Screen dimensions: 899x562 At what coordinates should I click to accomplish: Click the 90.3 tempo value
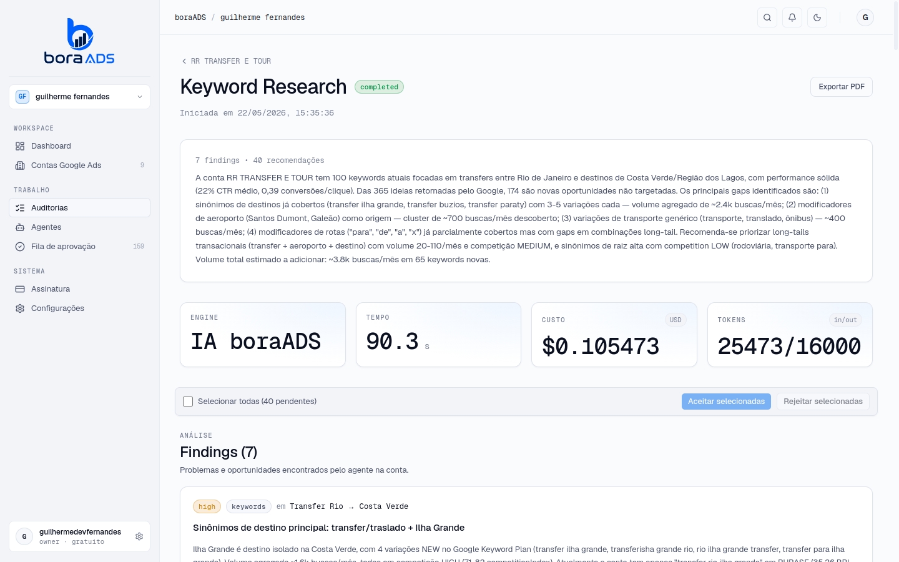click(x=392, y=342)
